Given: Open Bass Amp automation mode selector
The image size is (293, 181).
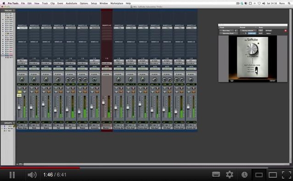Looking at the screenshot, I should tap(22, 69).
